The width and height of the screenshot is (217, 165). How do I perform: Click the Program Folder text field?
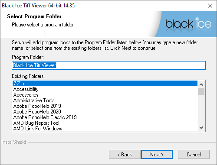point(108,65)
